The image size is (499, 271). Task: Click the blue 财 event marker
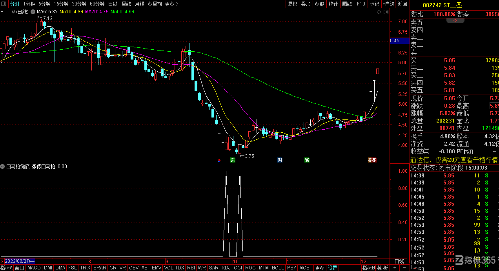[280, 160]
